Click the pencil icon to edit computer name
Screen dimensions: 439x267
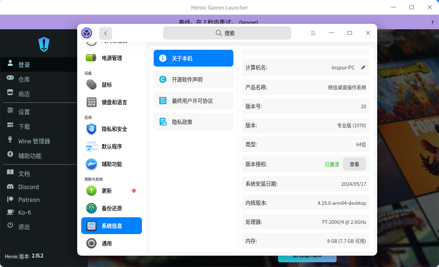[x=363, y=68]
